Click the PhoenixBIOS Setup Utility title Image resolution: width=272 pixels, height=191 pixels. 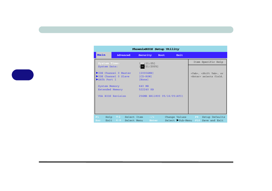[x=156, y=49]
